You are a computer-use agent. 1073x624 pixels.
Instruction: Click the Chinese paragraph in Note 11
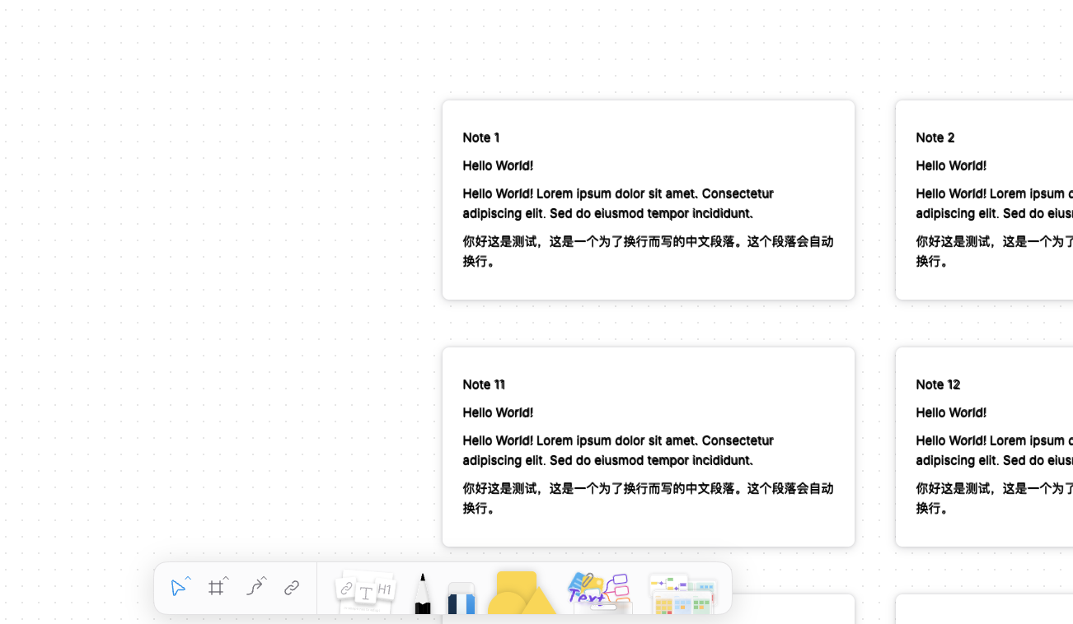click(x=647, y=498)
